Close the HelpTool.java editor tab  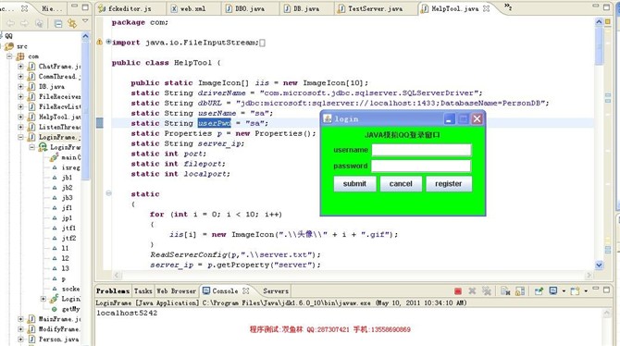[487, 8]
